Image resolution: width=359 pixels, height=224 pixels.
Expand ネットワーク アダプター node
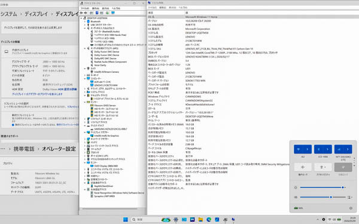click(85, 139)
